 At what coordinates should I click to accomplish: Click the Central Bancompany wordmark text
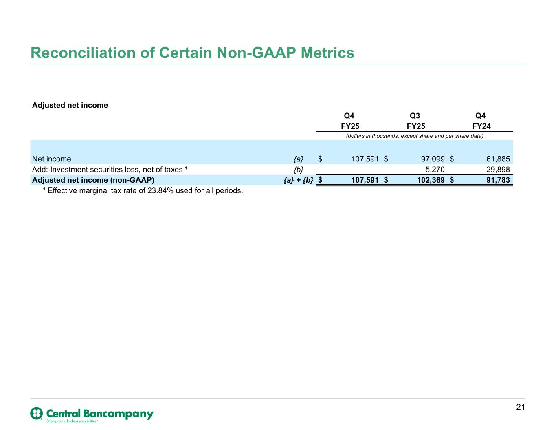point(100,413)
